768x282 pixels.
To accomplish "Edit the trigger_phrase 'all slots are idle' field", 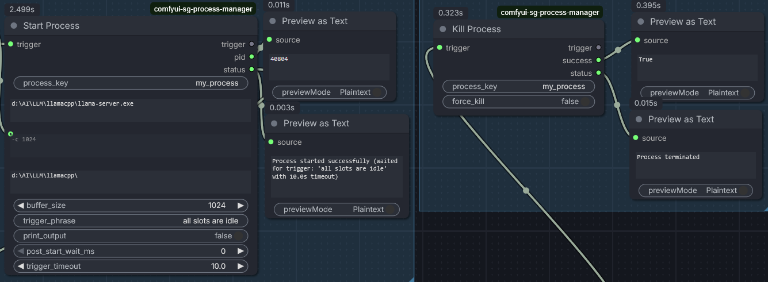I will pos(131,221).
